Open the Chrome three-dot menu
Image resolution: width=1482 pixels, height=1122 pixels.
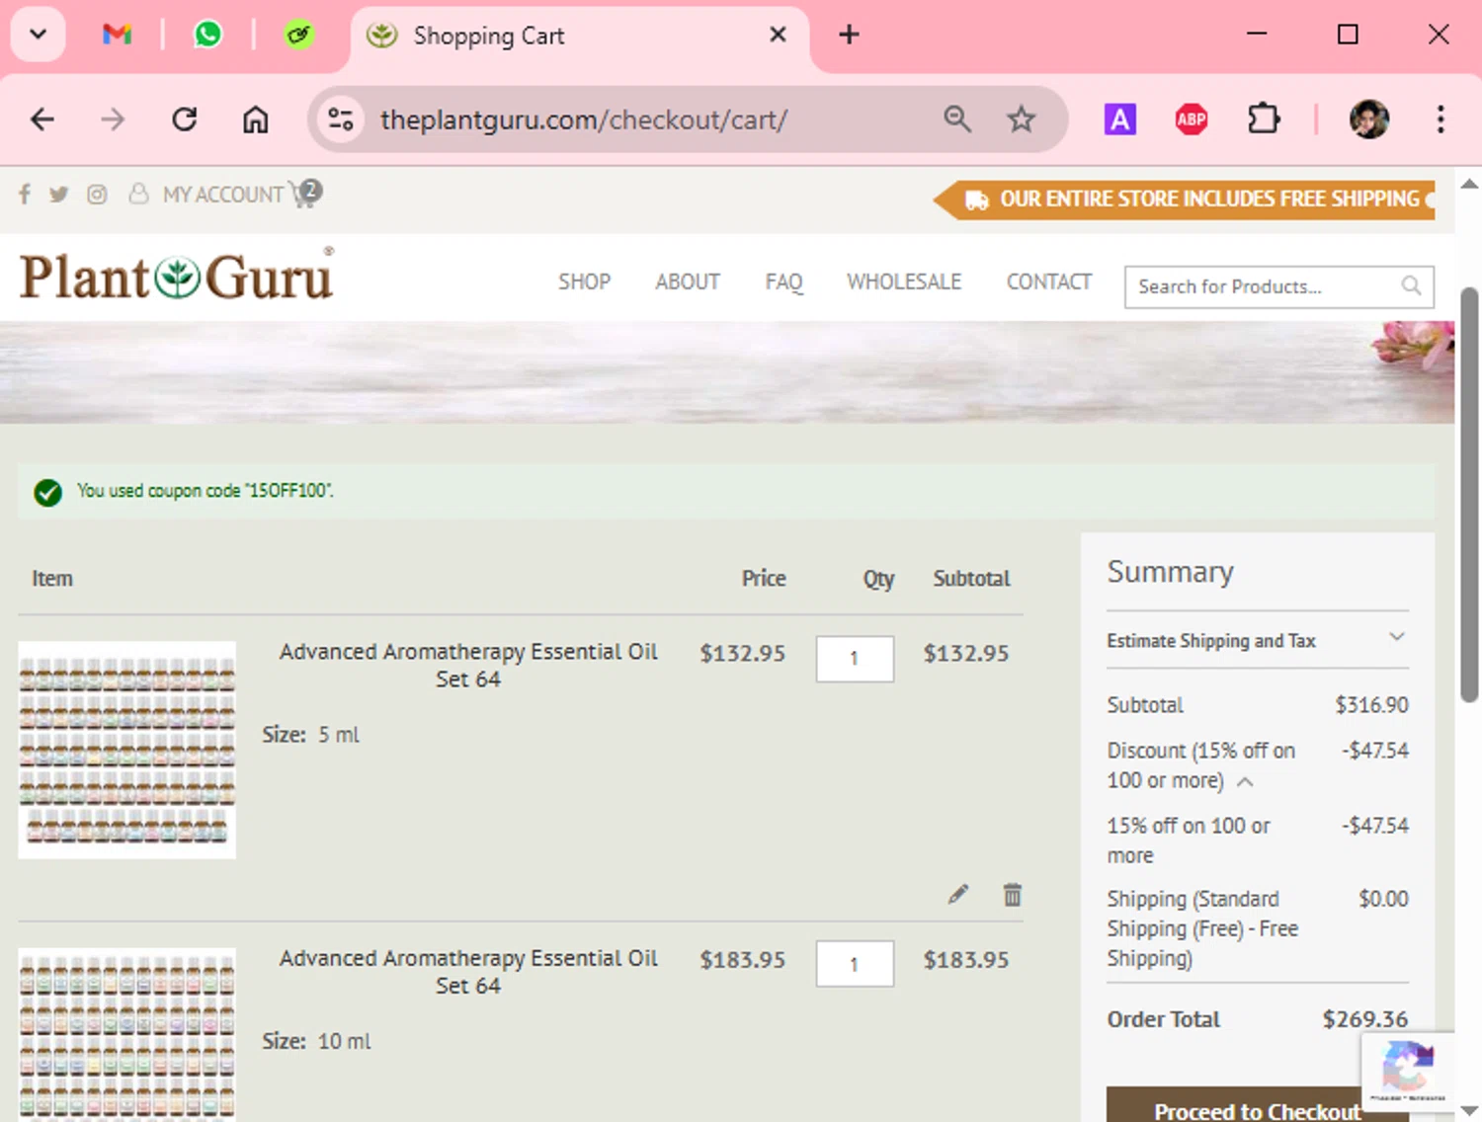coord(1441,120)
